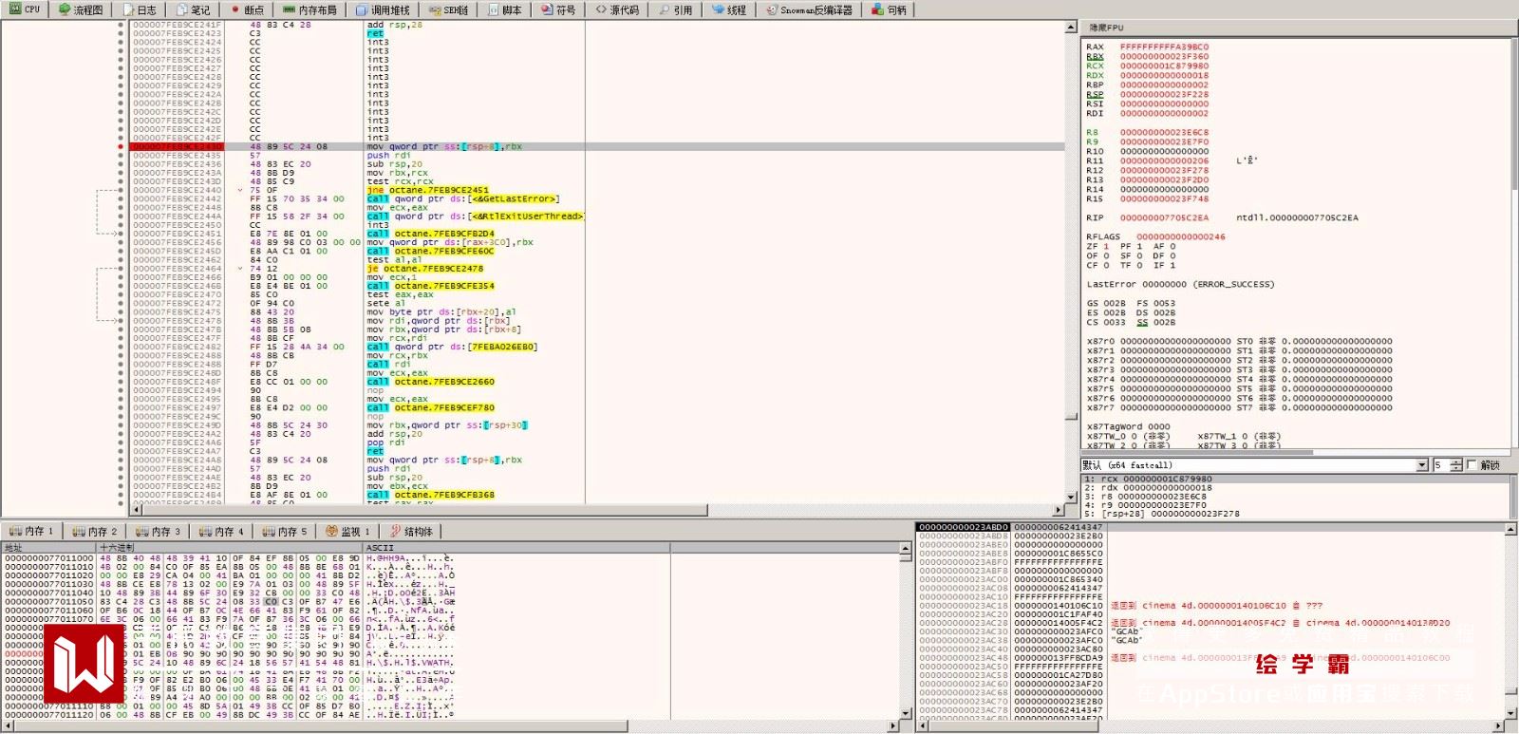Viewport: 1519px width, 734px height.
Task: Select the 内存 4 dump tab
Action: pyautogui.click(x=221, y=532)
